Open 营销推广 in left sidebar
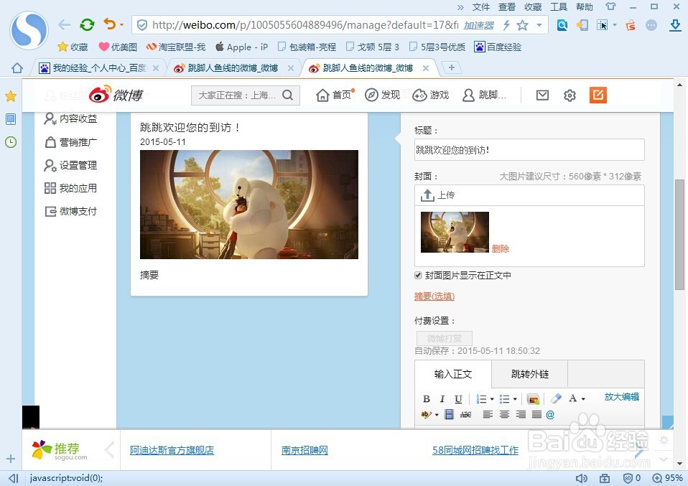This screenshot has height=486, width=688. pyautogui.click(x=70, y=142)
